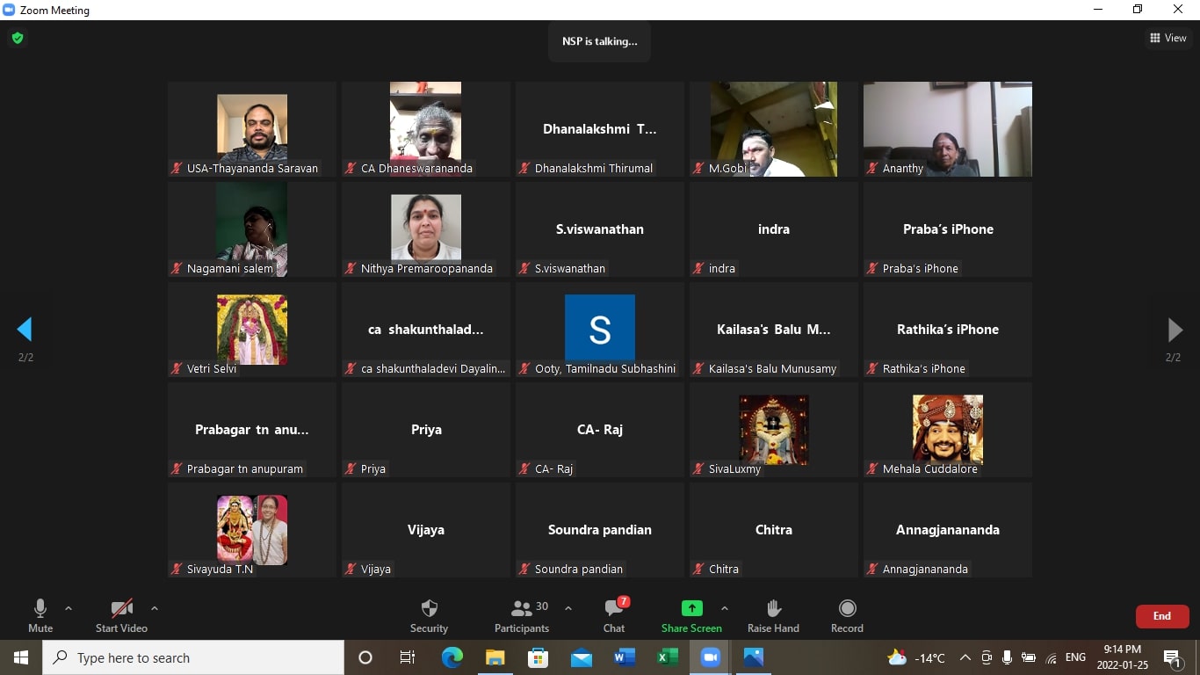Expand Share Screen options arrow

[724, 608]
